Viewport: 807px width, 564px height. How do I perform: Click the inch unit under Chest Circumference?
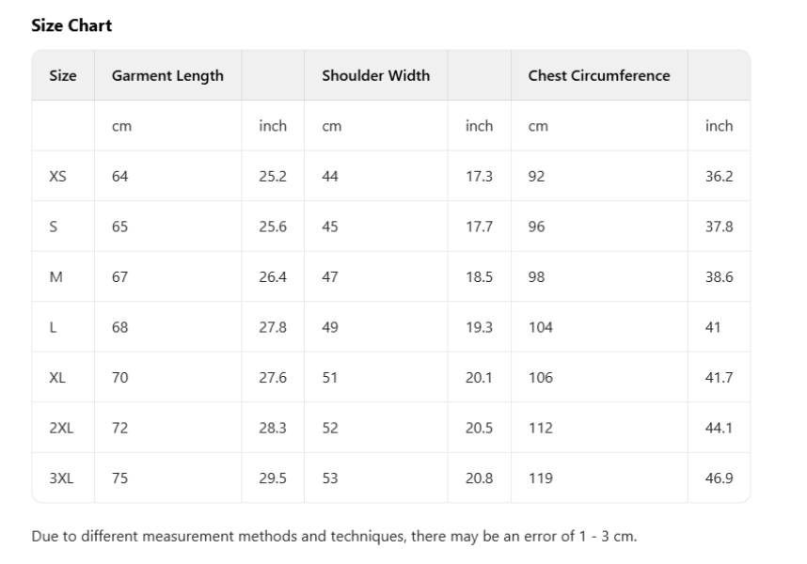tap(719, 126)
